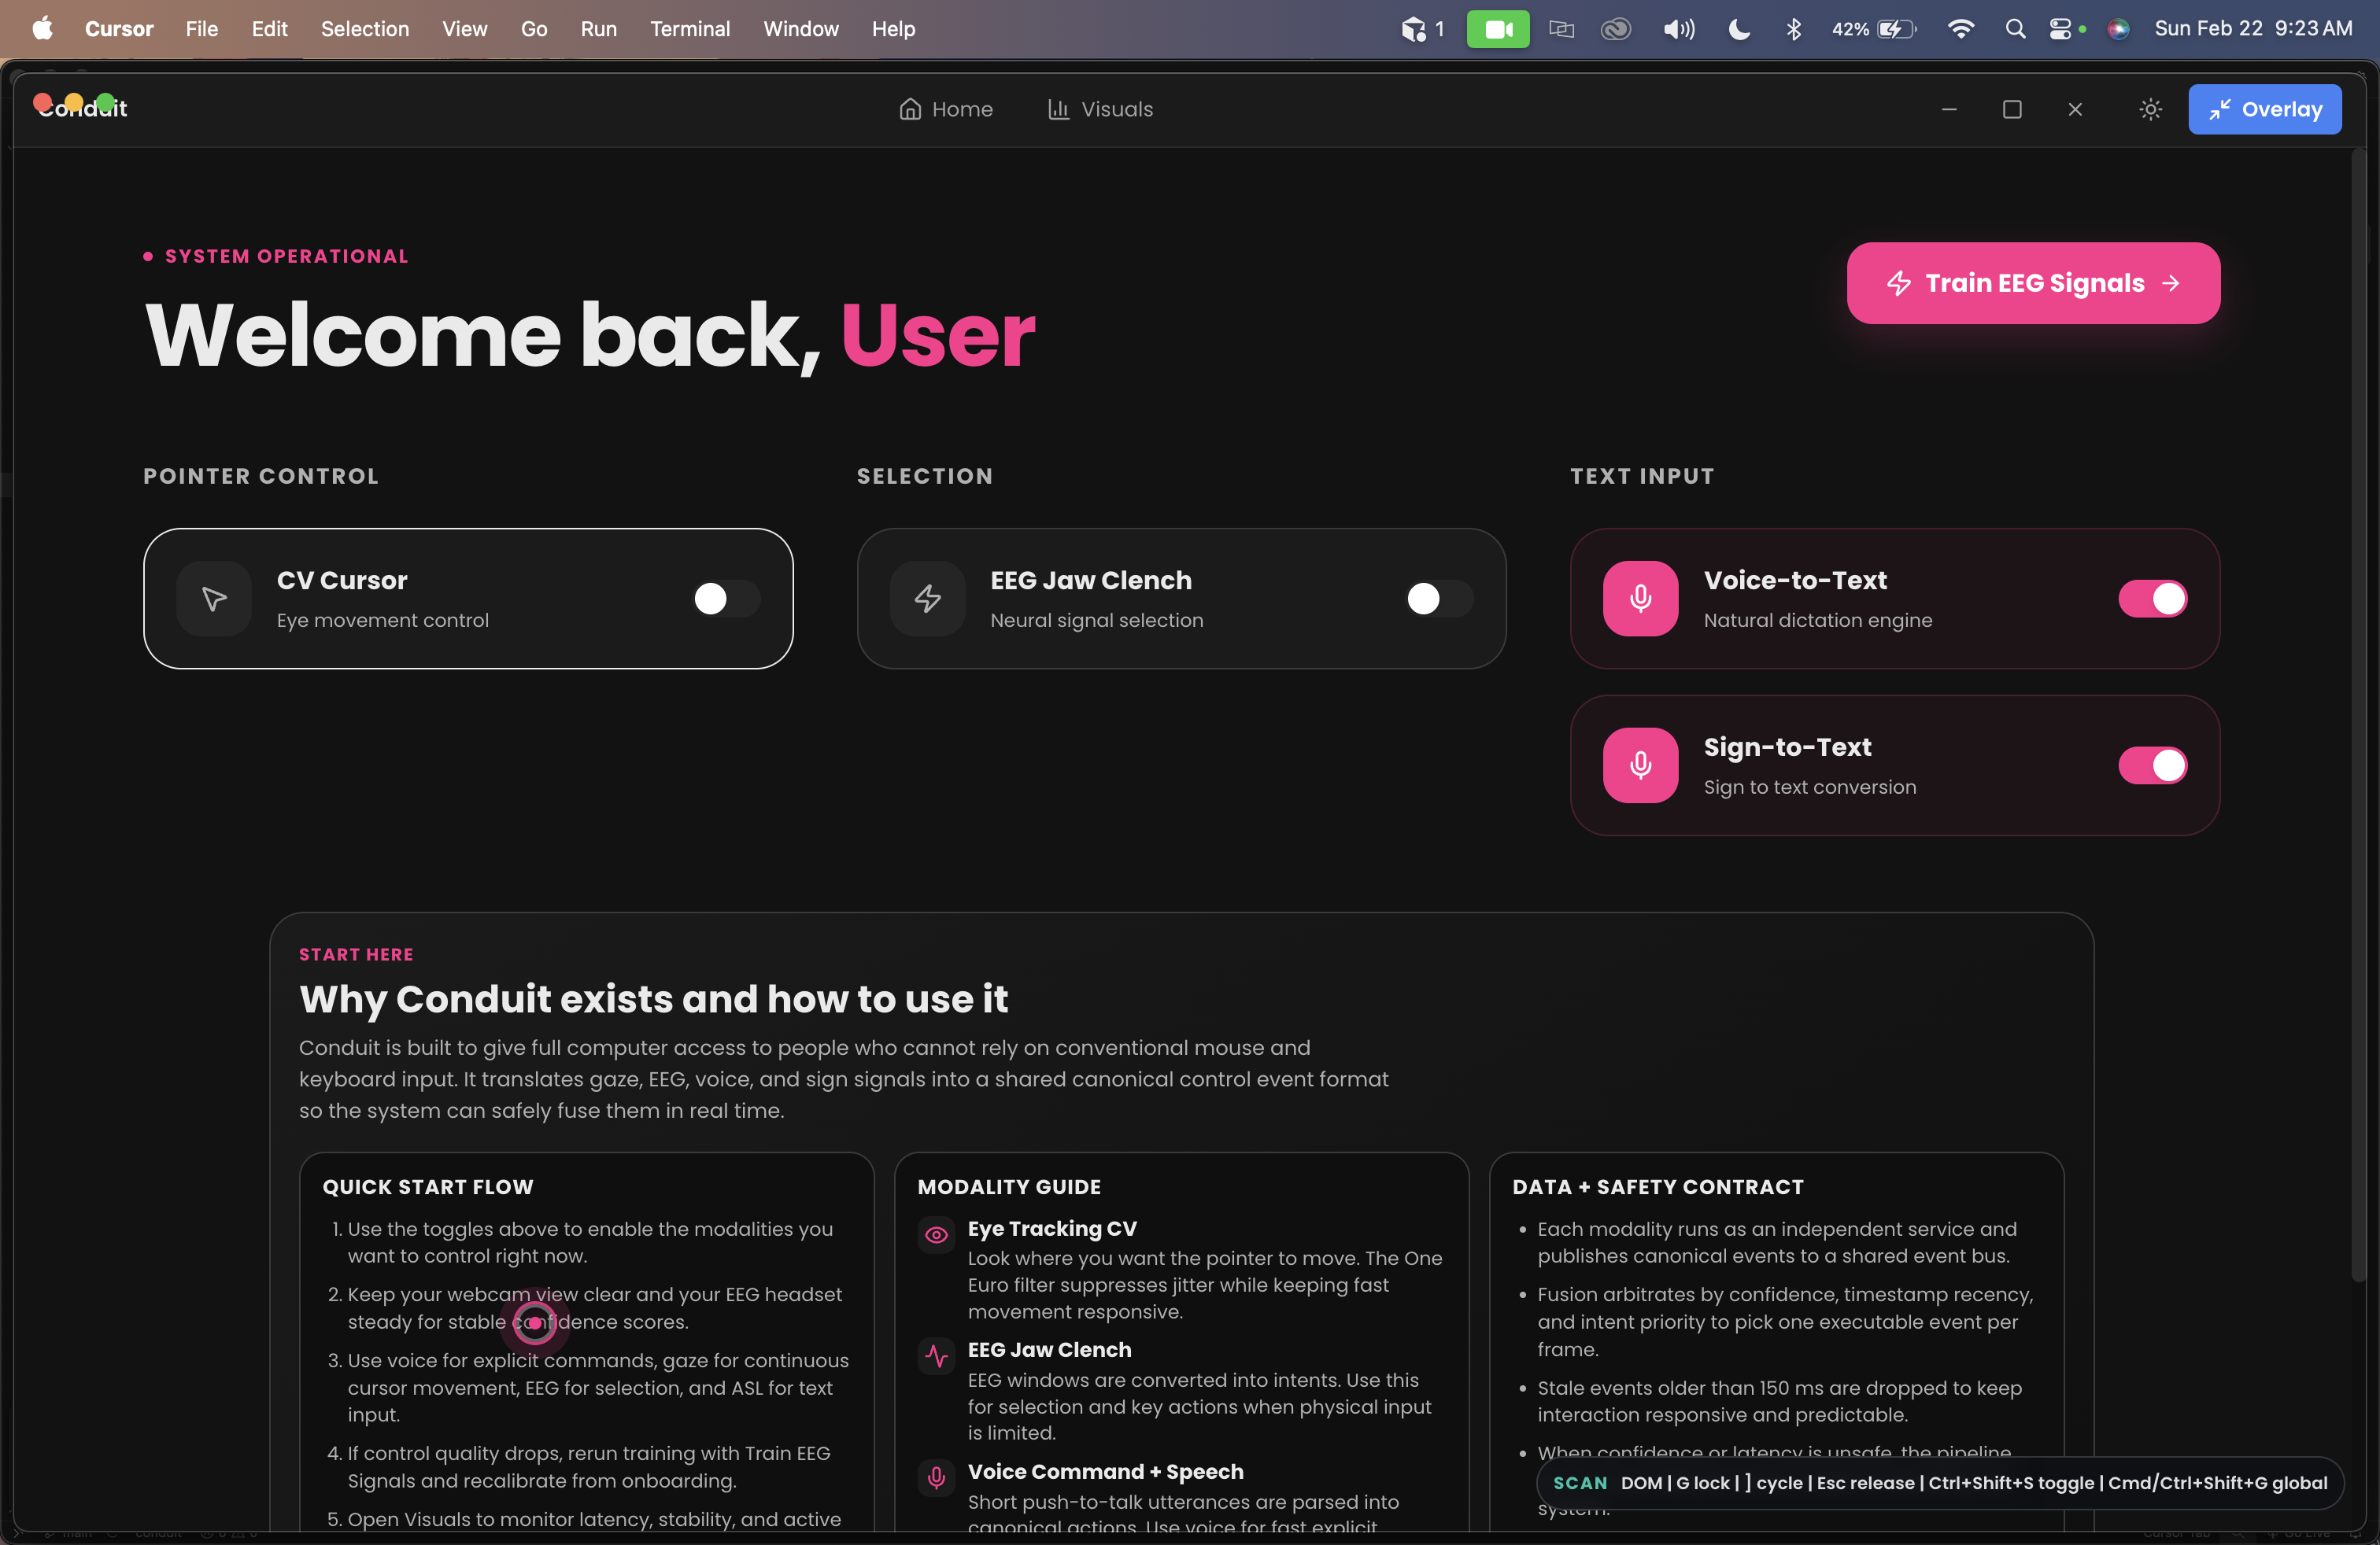Click the CV Cursor pointer icon
This screenshot has width=2380, height=1545.
coord(214,599)
